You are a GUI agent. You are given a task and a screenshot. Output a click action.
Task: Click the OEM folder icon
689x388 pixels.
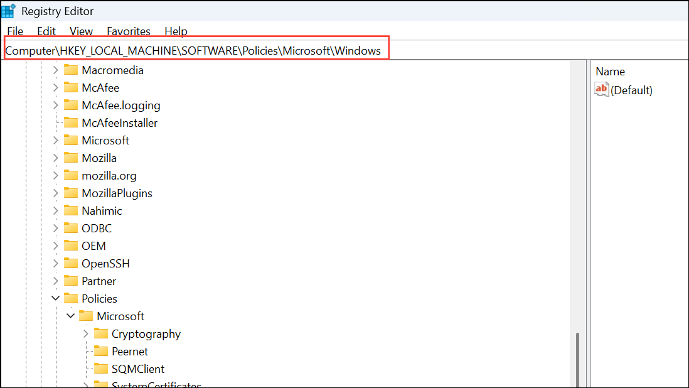tap(71, 245)
